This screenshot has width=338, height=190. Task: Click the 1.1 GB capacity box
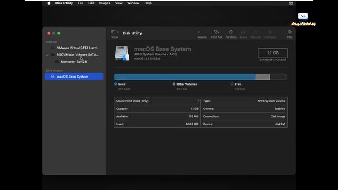pyautogui.click(x=273, y=53)
